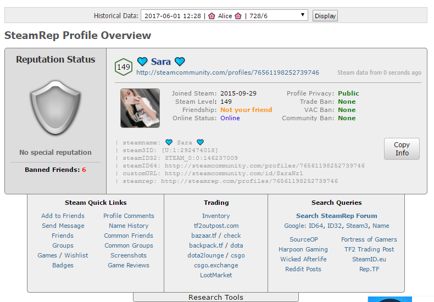
Task: Open the Wishlist link
Action: [76, 255]
